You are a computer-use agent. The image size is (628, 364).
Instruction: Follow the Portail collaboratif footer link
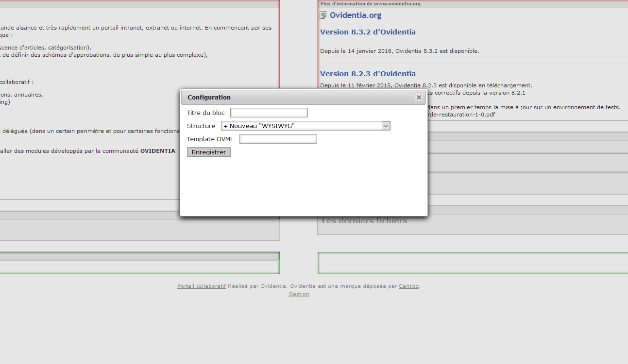click(x=202, y=286)
